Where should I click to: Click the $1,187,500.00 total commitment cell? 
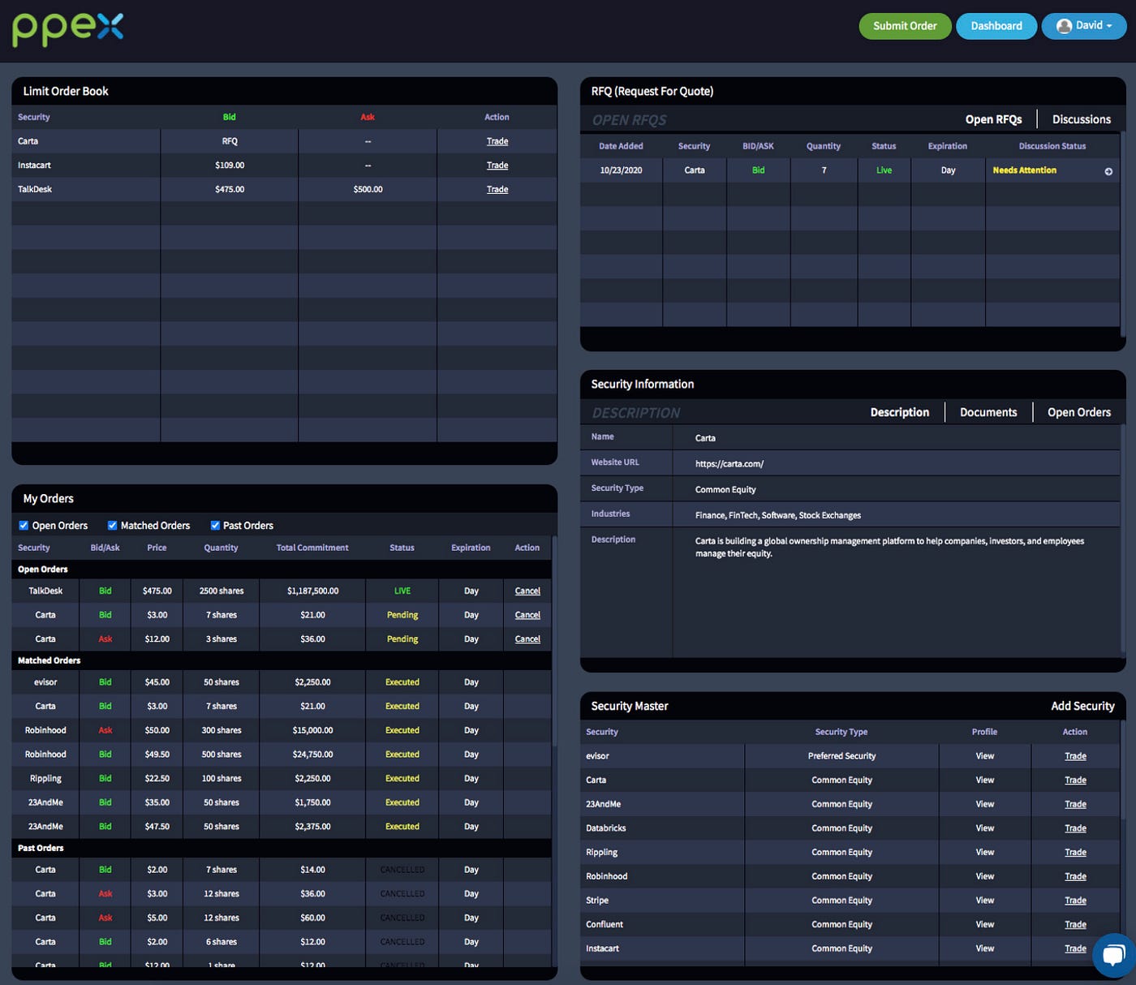coord(312,591)
